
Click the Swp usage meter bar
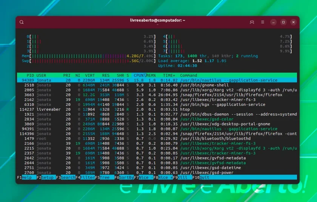89,61
